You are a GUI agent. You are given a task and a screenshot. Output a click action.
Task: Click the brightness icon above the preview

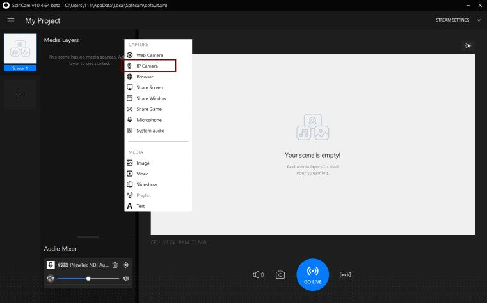pos(468,46)
